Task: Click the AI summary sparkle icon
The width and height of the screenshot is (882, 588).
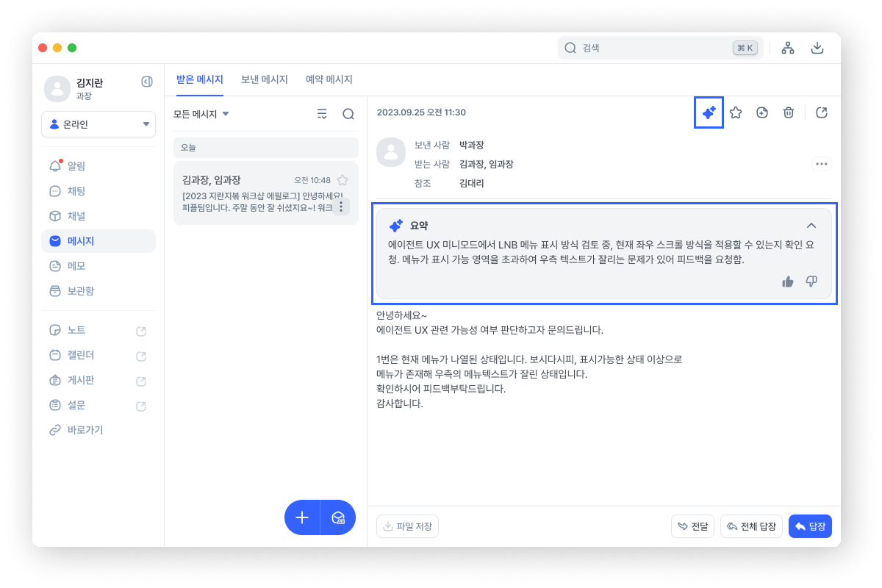Action: point(708,112)
